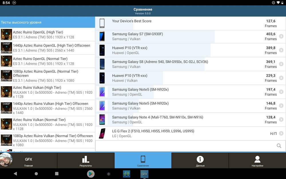Open the Данные info tab
This screenshot has height=179, width=286.
tap(200, 161)
